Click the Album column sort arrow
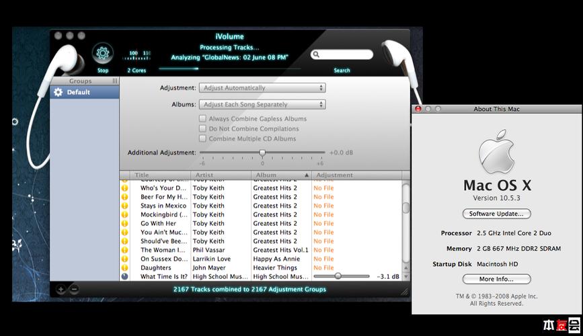 click(x=307, y=175)
